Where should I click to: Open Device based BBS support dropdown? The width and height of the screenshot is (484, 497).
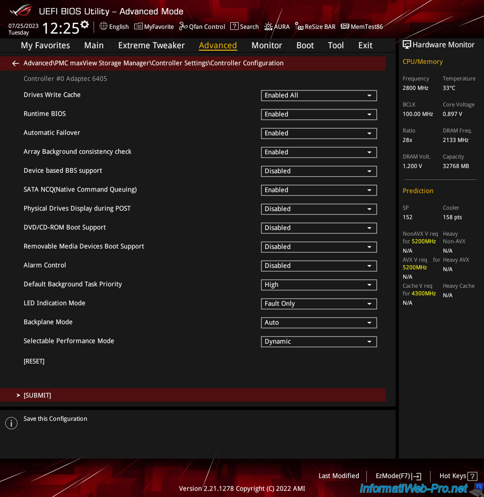pyautogui.click(x=319, y=171)
